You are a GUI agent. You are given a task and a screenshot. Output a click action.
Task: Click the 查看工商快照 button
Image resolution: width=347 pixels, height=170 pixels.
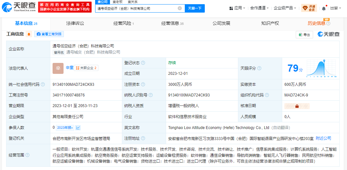[x=49, y=34]
